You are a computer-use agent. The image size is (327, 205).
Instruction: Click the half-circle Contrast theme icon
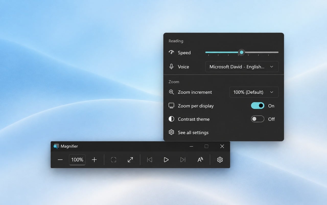[171, 119]
